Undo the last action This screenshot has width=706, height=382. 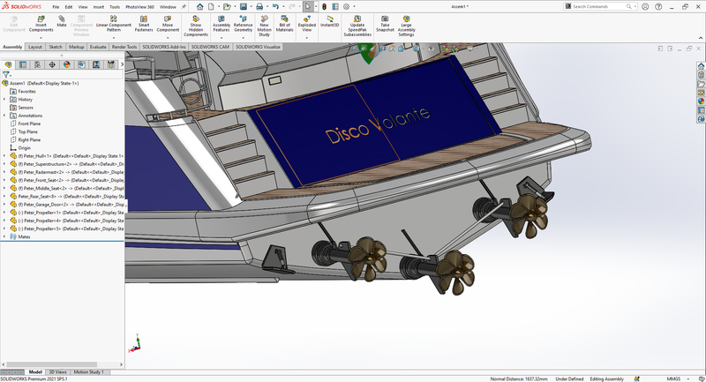[275, 6]
